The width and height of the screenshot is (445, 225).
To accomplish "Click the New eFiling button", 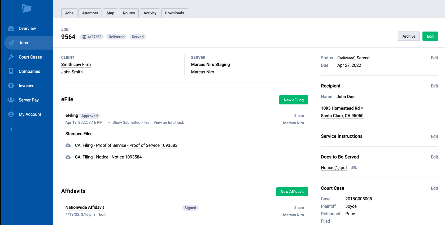I will pyautogui.click(x=293, y=100).
